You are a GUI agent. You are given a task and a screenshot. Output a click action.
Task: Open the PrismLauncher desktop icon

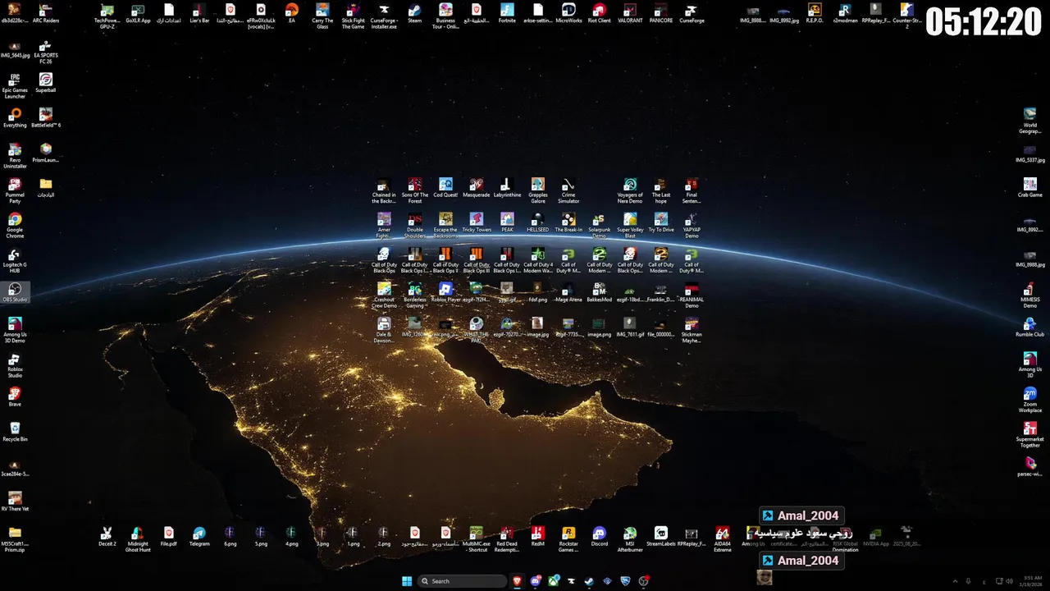tap(46, 153)
